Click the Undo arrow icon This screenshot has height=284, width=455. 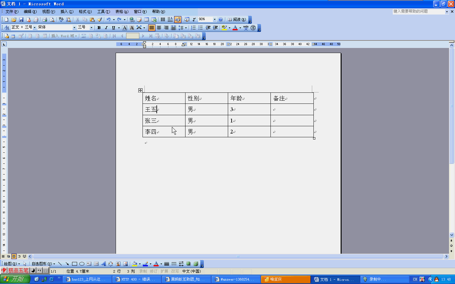pos(108,20)
